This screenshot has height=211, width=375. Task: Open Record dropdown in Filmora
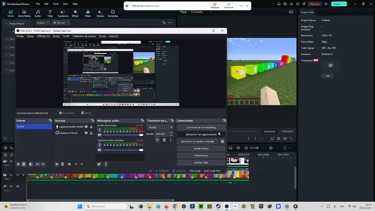[x=61, y=23]
